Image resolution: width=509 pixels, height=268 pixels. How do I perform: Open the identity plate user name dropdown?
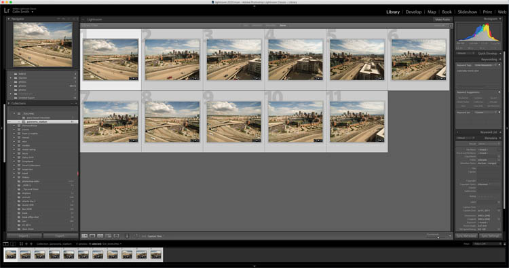click(22, 12)
